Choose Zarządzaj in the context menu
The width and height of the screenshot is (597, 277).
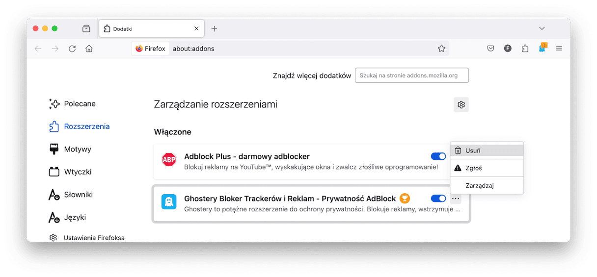tap(487, 186)
